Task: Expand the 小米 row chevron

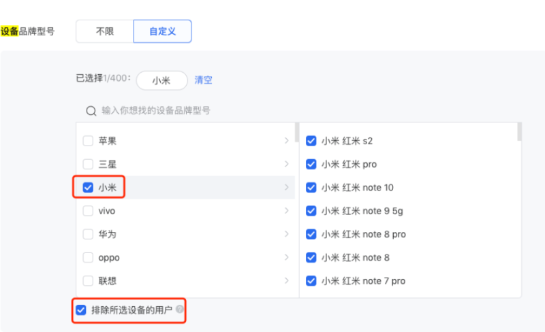Action: (x=287, y=187)
